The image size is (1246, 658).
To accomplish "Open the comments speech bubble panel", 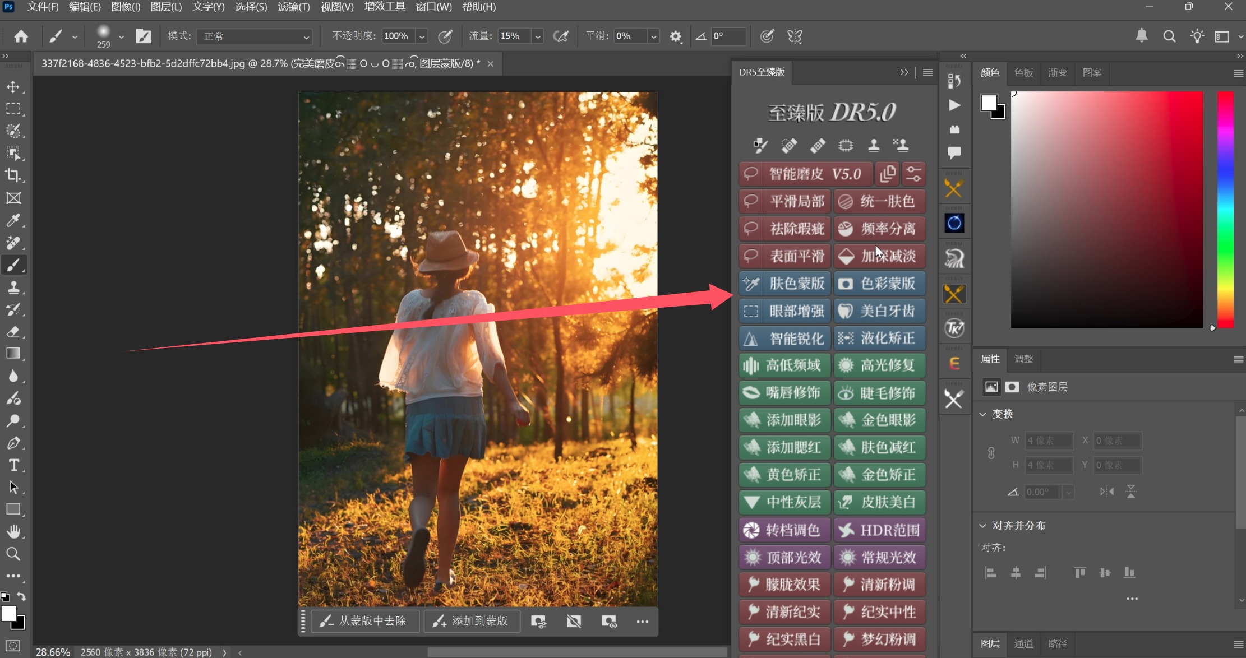I will click(x=954, y=152).
